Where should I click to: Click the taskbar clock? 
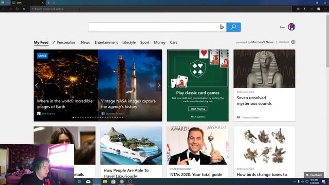(x=314, y=181)
